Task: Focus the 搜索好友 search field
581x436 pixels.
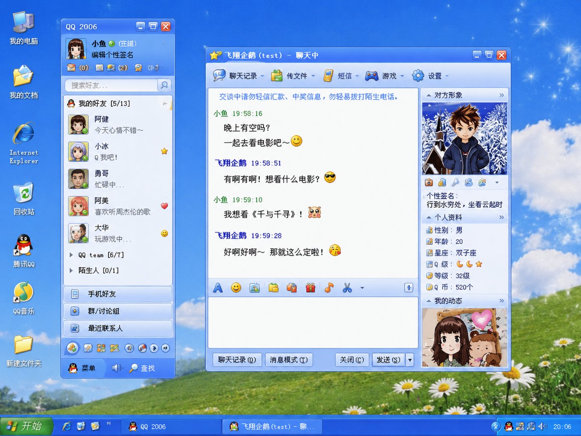Action: [111, 85]
